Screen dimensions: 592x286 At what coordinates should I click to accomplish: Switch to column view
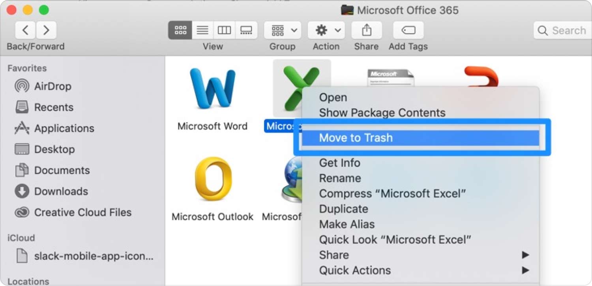224,30
